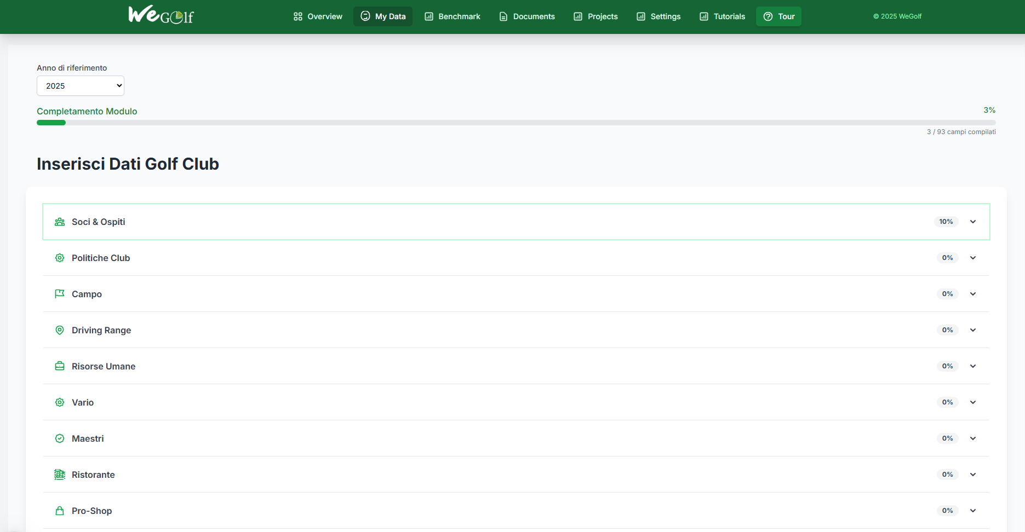Image resolution: width=1025 pixels, height=532 pixels.
Task: Click the WeGolf logo
Action: (161, 15)
